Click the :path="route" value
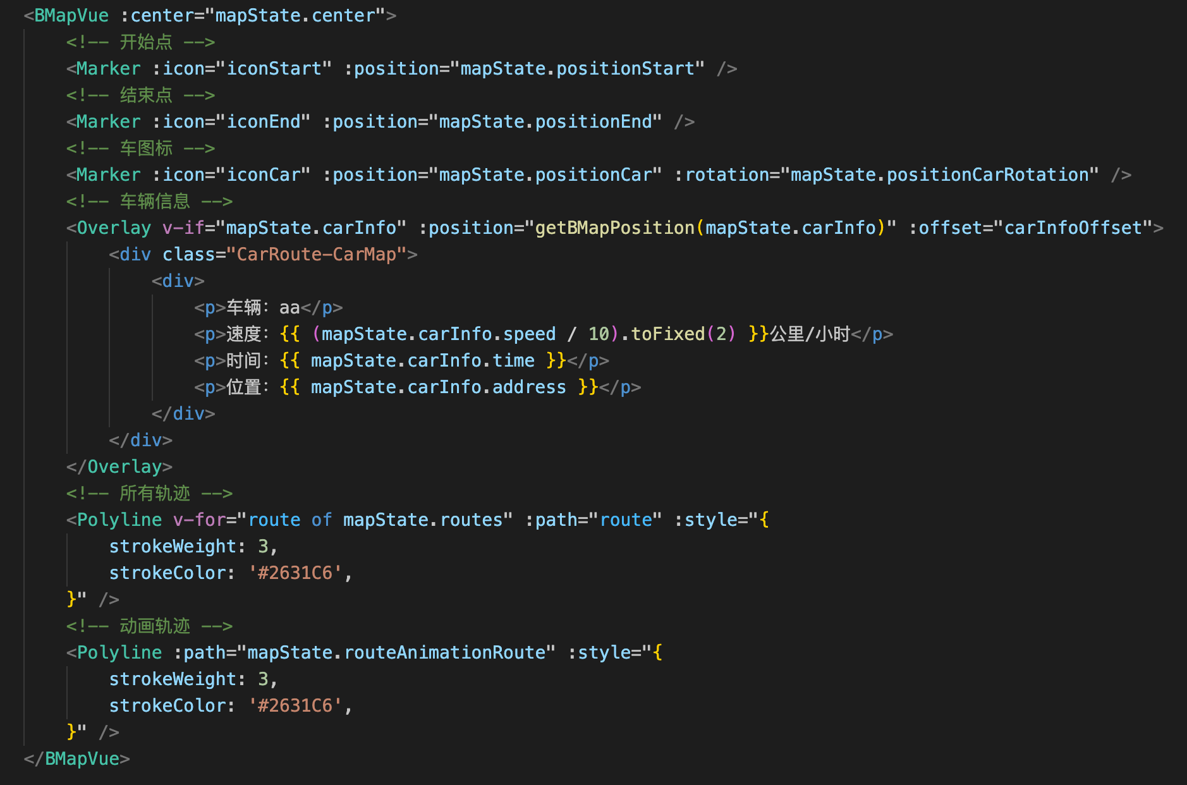Viewport: 1187px width, 785px height. (x=626, y=520)
